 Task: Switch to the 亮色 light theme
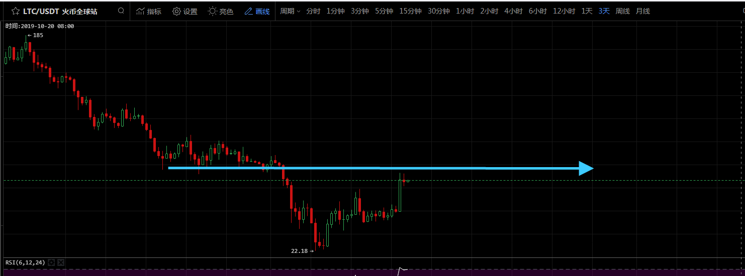click(x=221, y=11)
